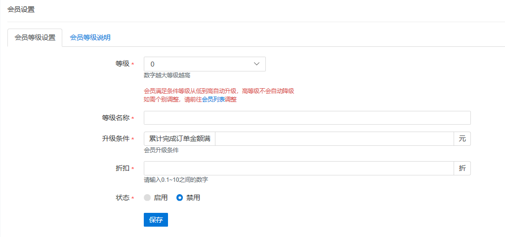Screen dimensions: 505x237
Task: Select the 禁用 radio button
Action: 180,198
